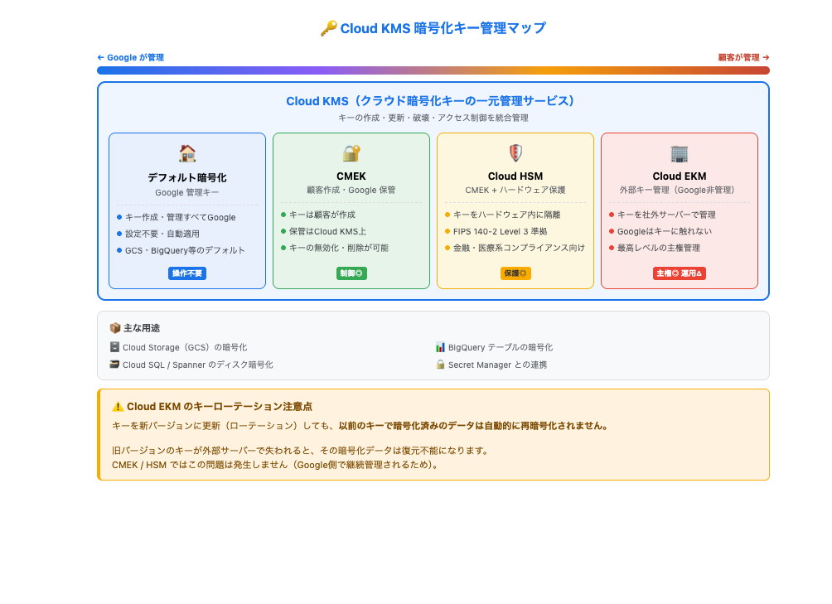Click the padlock-with-key icon on the CMEK card
The height and width of the screenshot is (604, 832).
[351, 153]
